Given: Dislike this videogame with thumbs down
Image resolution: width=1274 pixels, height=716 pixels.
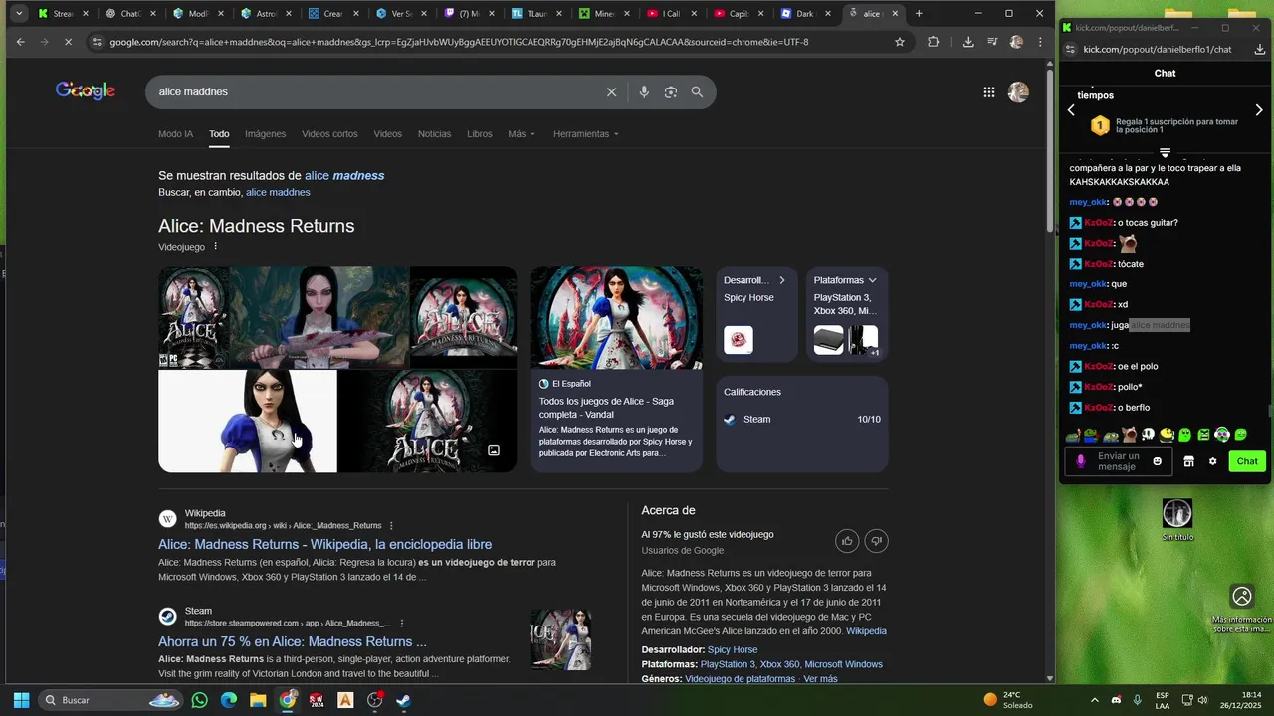Looking at the screenshot, I should [877, 541].
